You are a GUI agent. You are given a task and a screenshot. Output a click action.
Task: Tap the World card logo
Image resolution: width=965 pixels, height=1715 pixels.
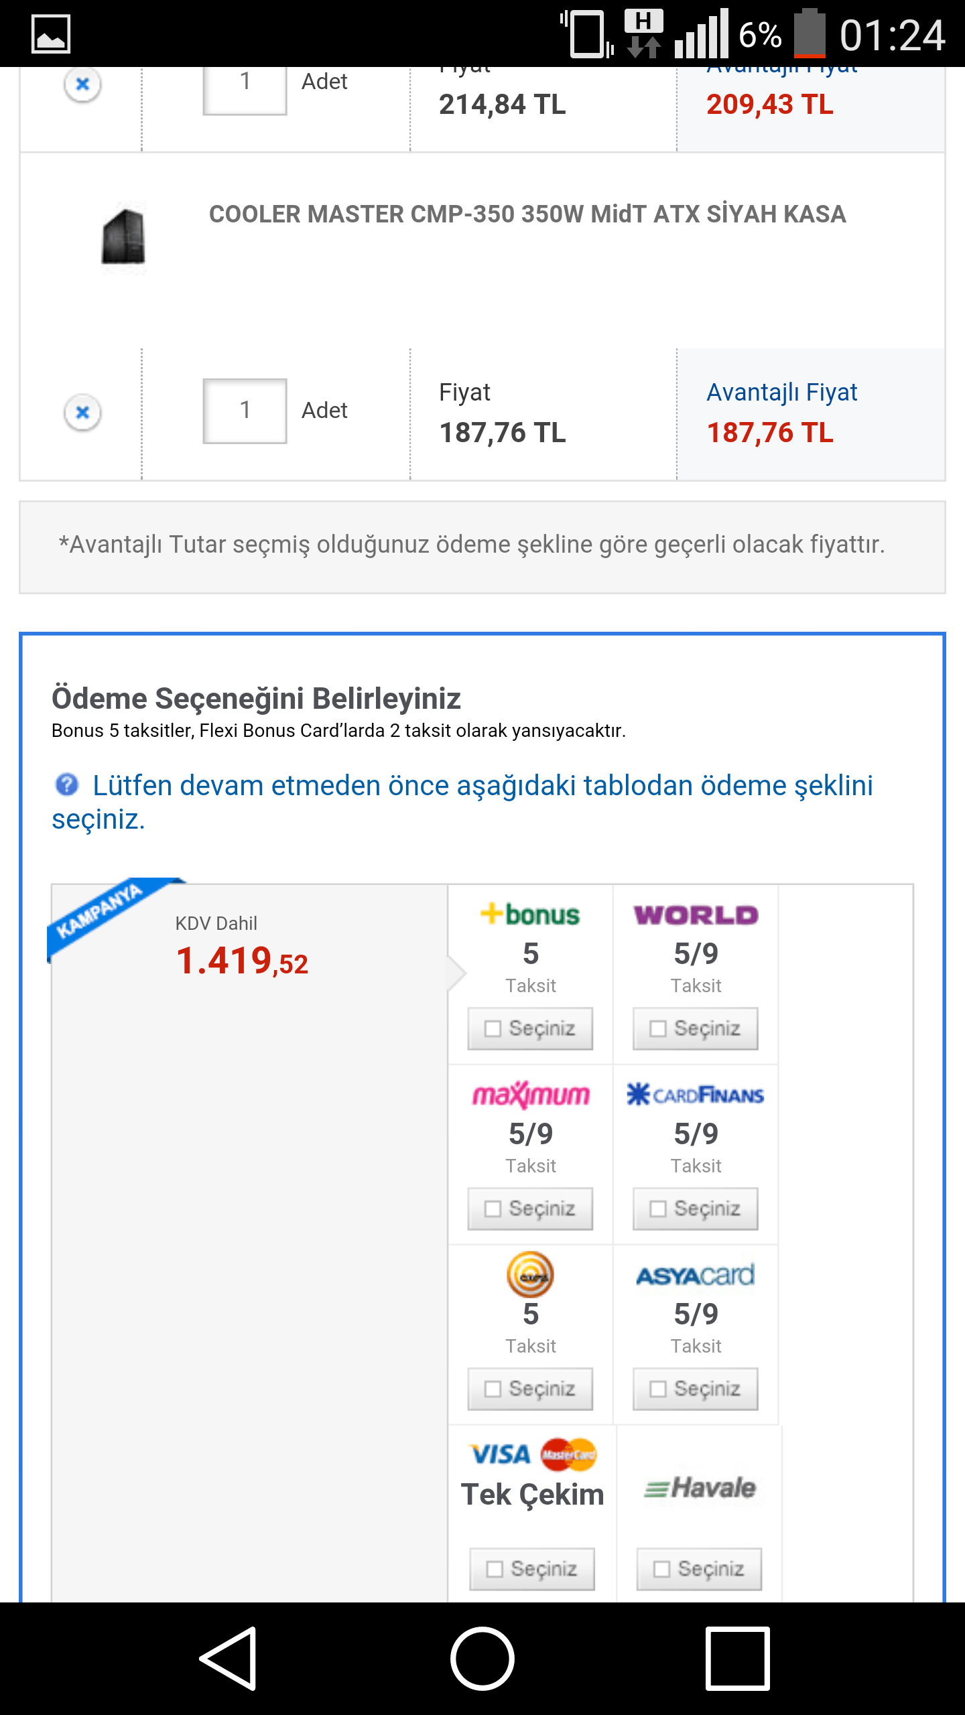tap(696, 914)
